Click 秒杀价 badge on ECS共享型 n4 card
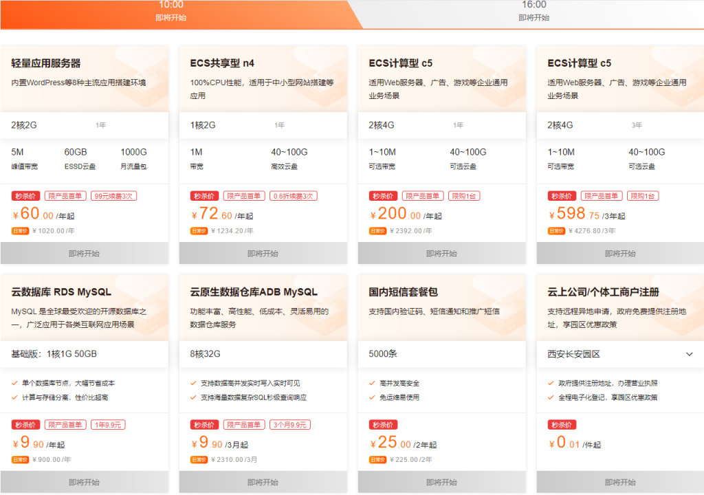Viewport: 704px width, 495px height. 204,196
